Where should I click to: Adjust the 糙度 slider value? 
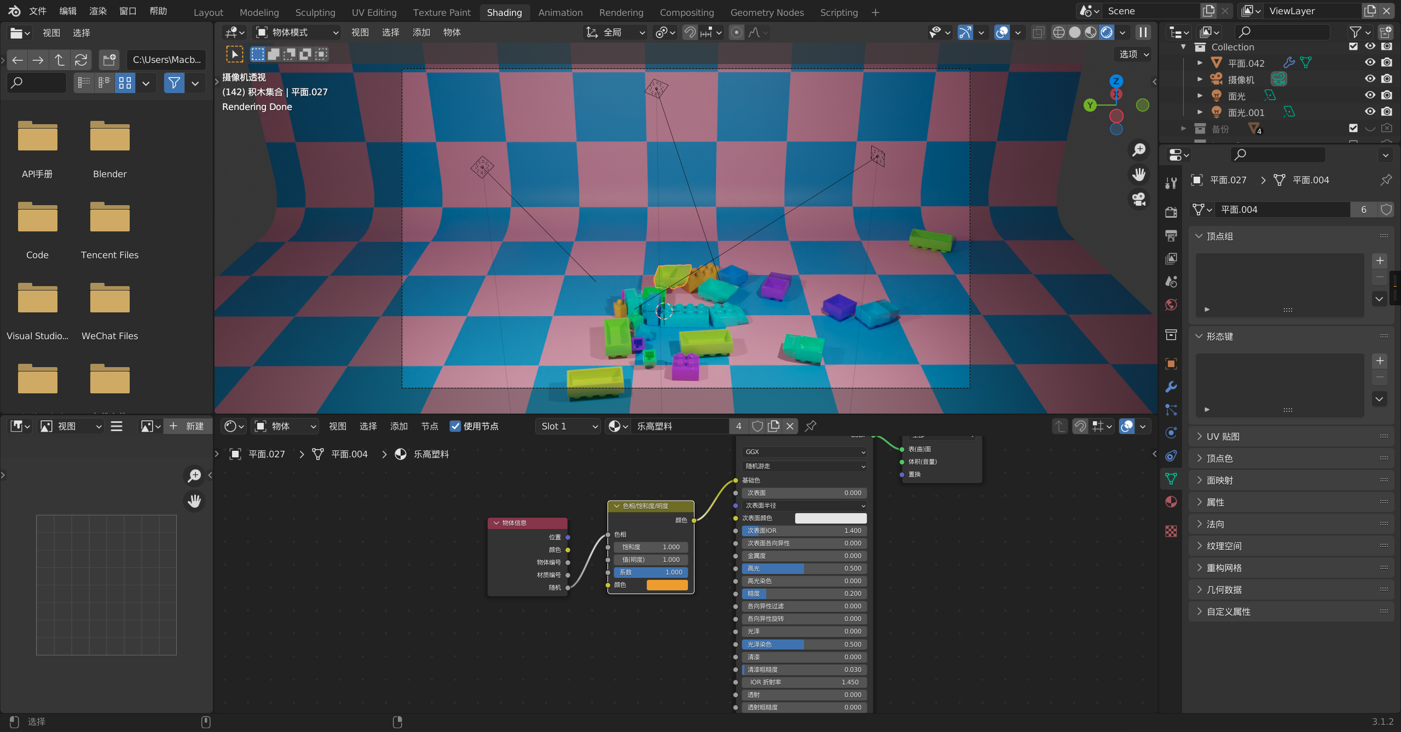804,594
